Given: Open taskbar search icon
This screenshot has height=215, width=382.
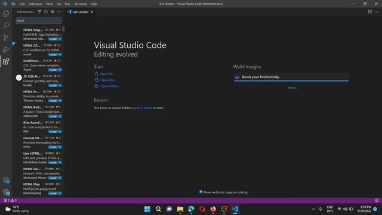Looking at the screenshot, I should 158,209.
